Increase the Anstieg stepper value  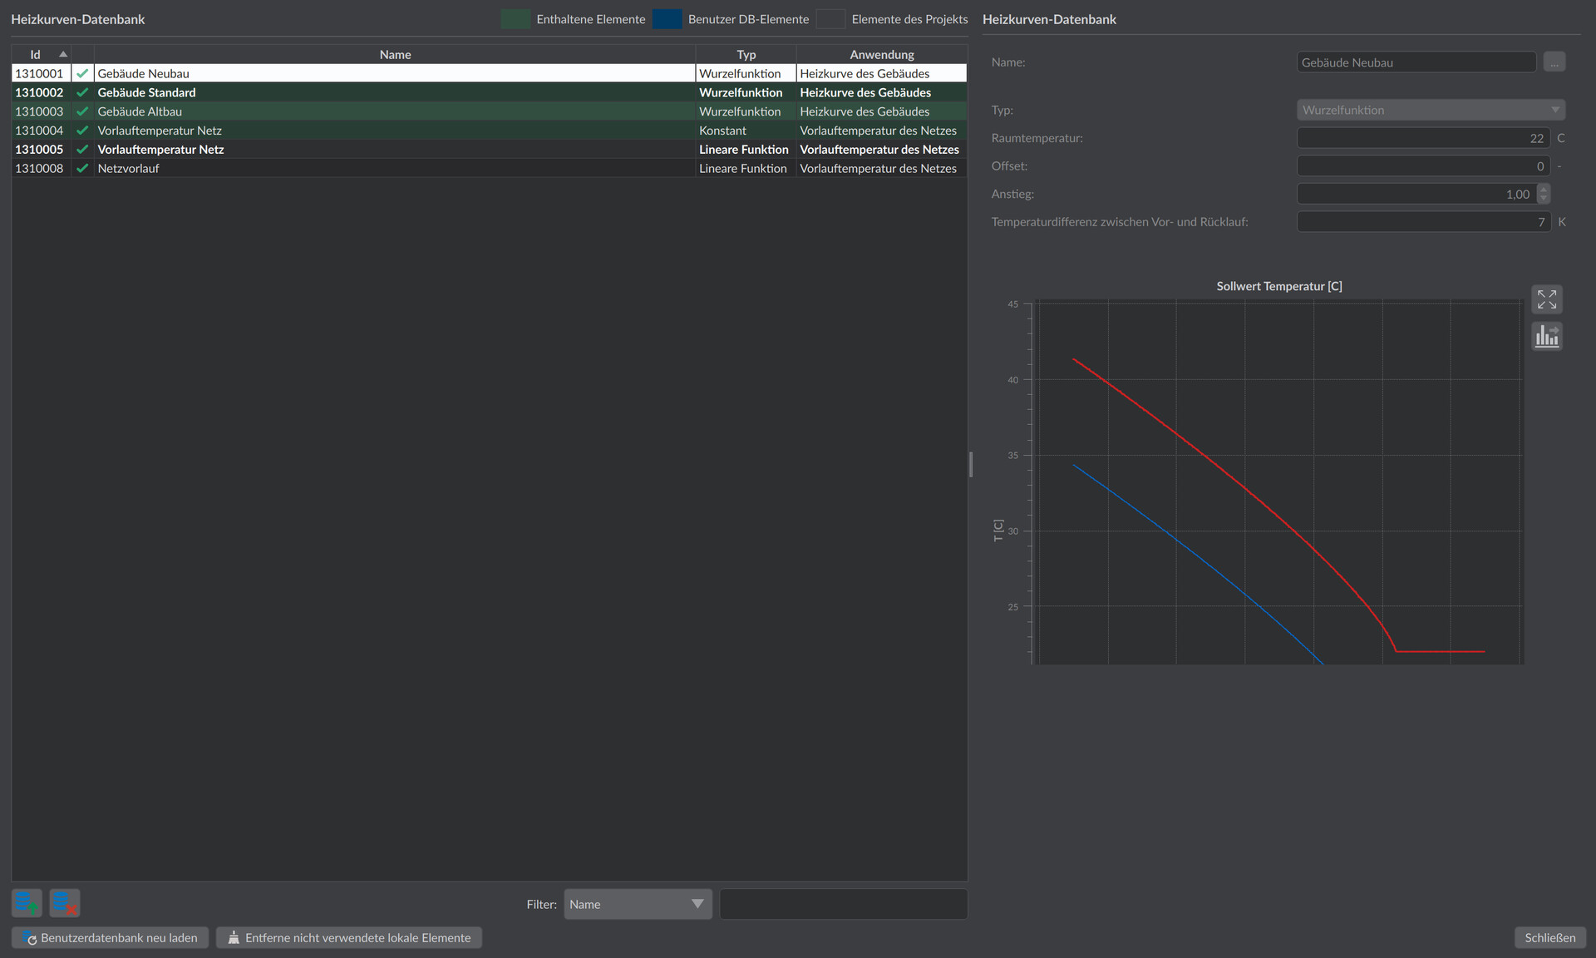click(1544, 190)
